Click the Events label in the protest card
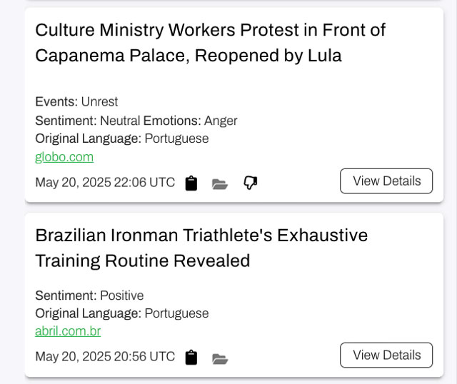The image size is (457, 384). pyautogui.click(x=56, y=102)
